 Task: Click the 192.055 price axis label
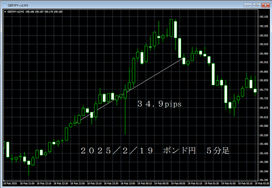[264, 36]
